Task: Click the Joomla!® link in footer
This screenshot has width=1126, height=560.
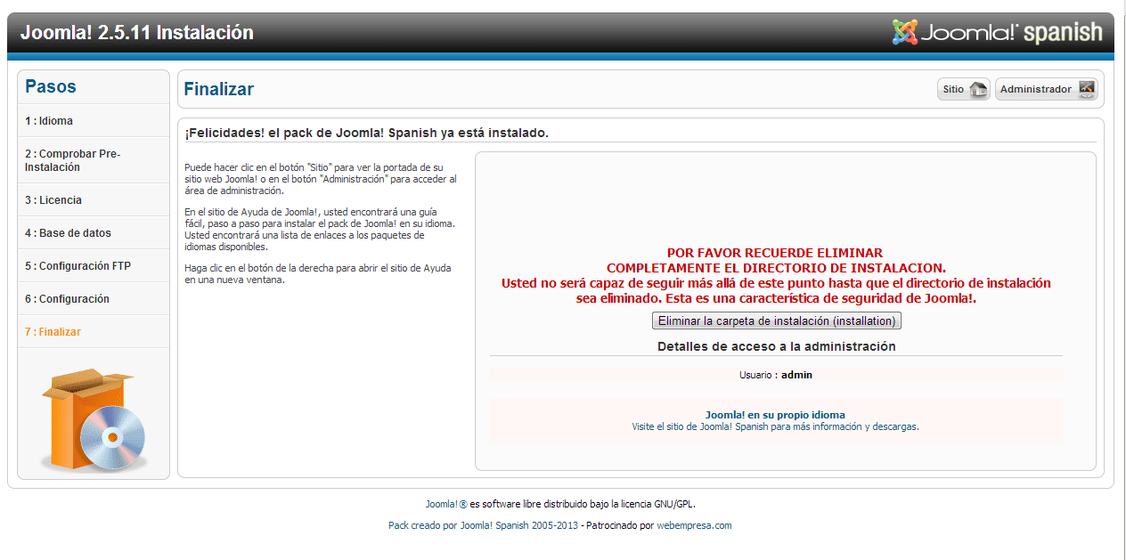Action: click(x=446, y=504)
